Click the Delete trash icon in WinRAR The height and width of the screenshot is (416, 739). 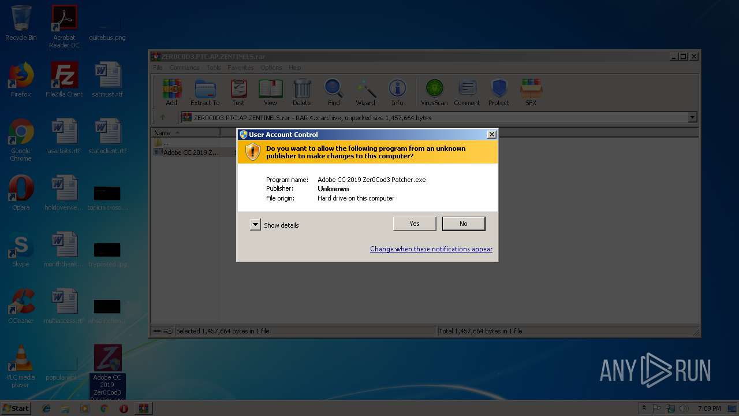[x=301, y=92]
